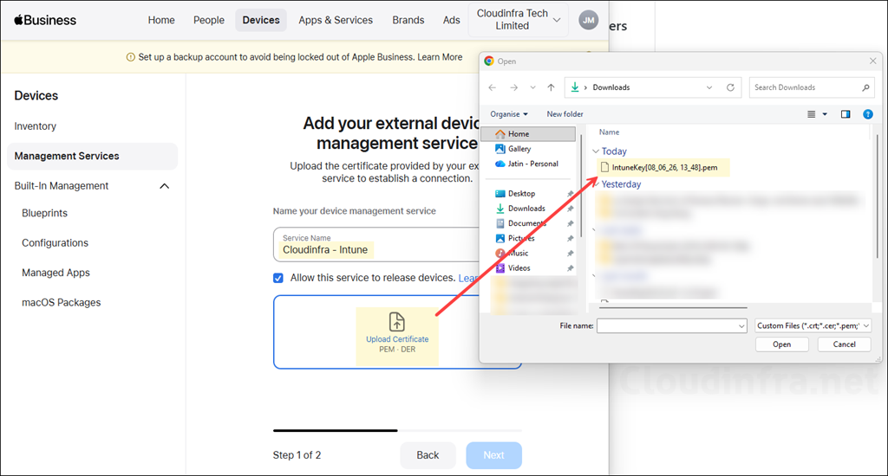Click the Back button

[428, 455]
